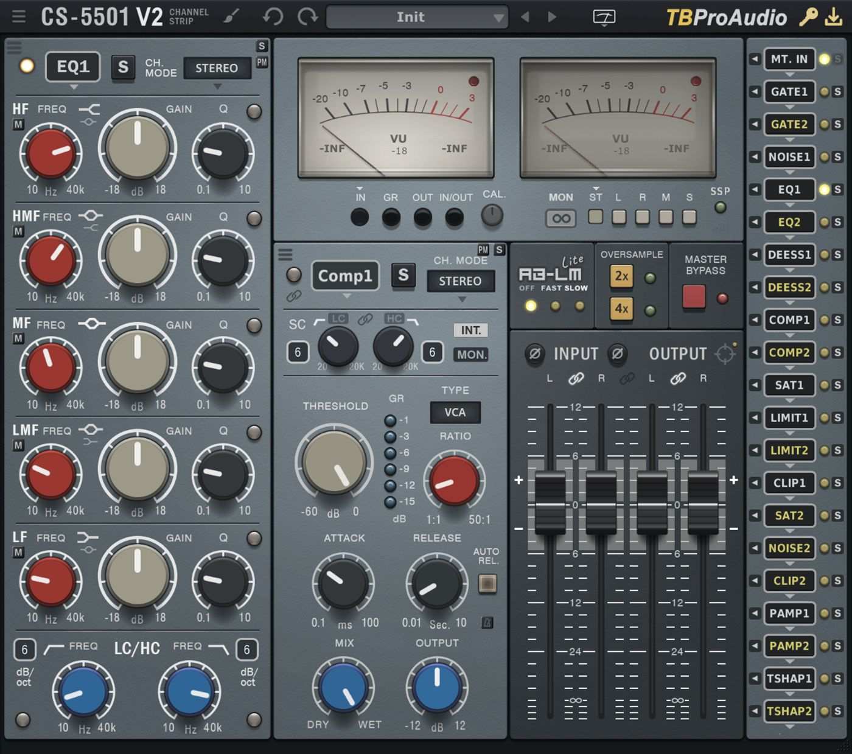Click the compressor THRESHOLD knob
The height and width of the screenshot is (754, 852).
point(334,463)
